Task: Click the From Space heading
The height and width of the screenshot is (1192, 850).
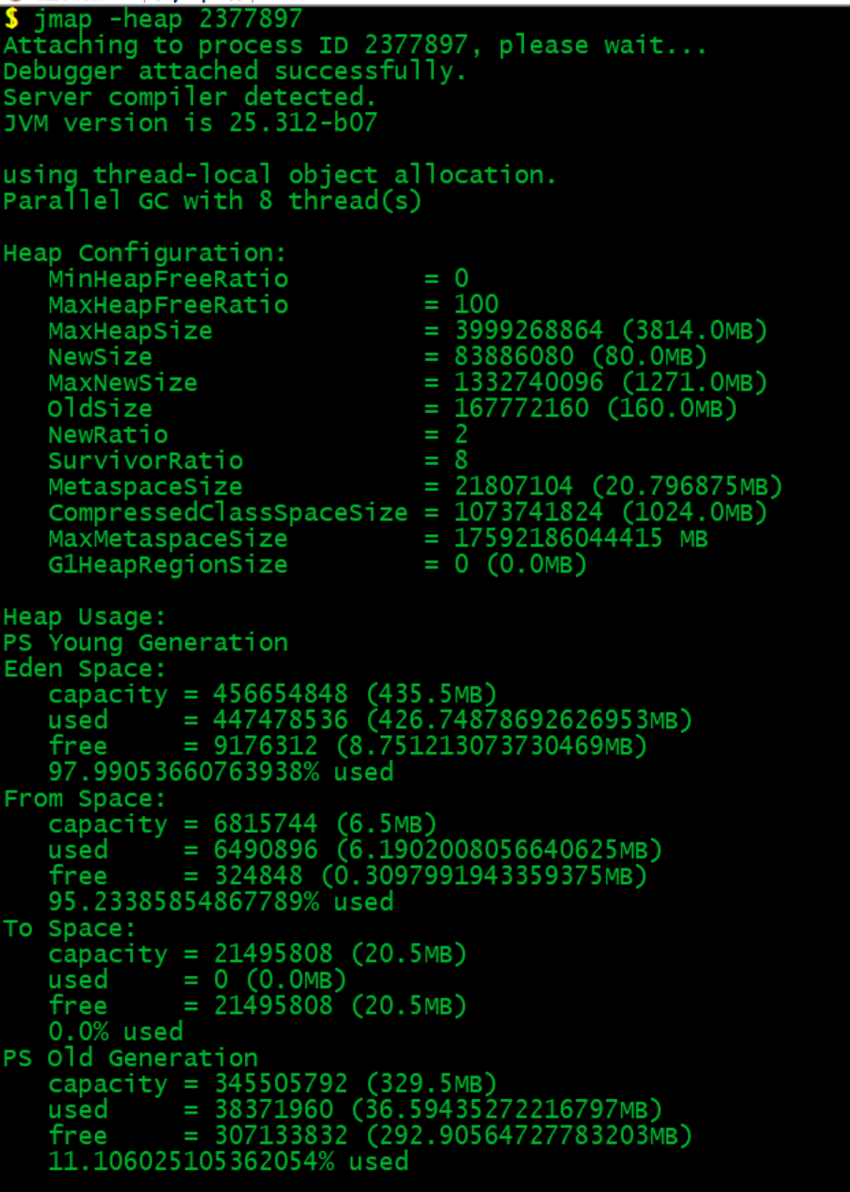Action: 85,799
